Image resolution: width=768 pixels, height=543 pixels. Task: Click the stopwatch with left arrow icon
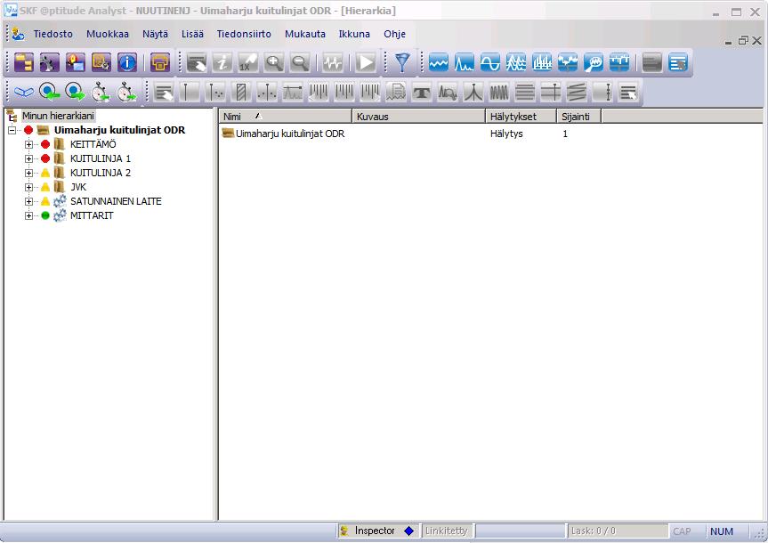pos(101,92)
